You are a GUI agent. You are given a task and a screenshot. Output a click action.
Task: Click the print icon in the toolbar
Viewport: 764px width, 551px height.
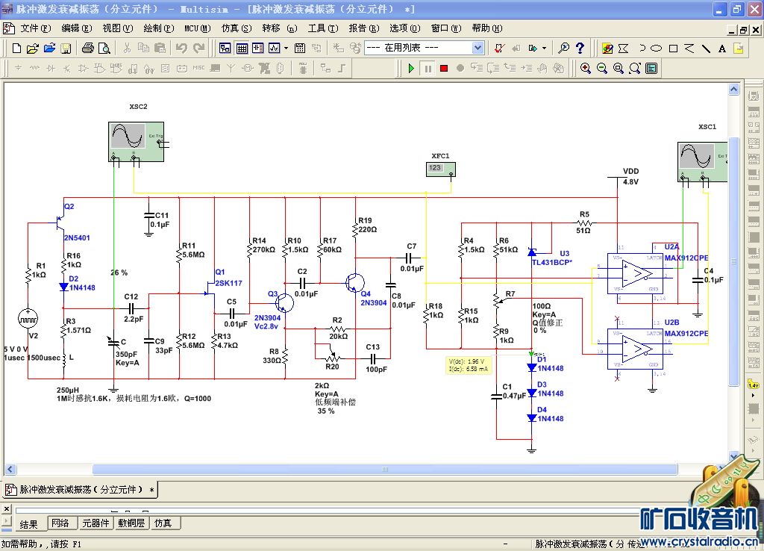coord(87,48)
